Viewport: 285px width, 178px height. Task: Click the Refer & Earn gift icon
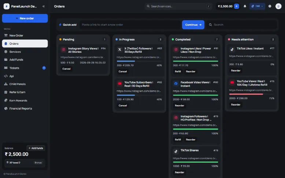6,92
